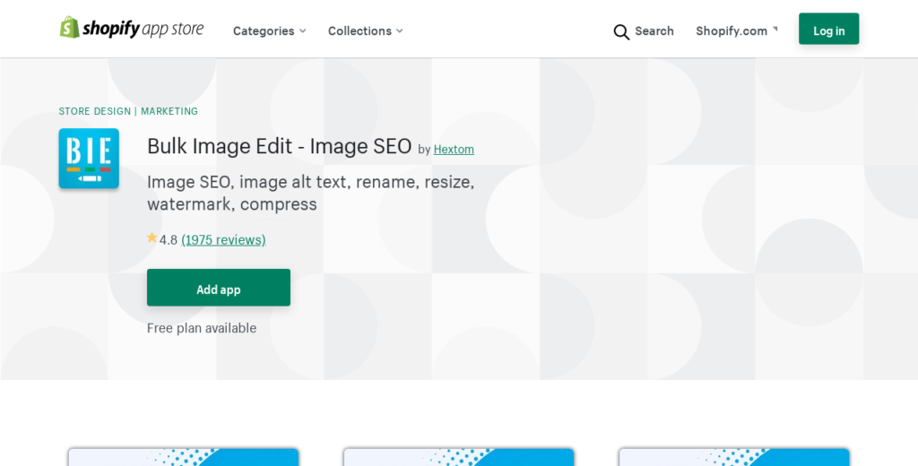Open the Categories dropdown menu

pos(269,31)
